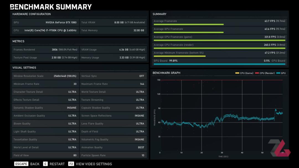Click Screen Space Reflections INSANE row
This screenshot has width=299, height=168.
coord(113,116)
